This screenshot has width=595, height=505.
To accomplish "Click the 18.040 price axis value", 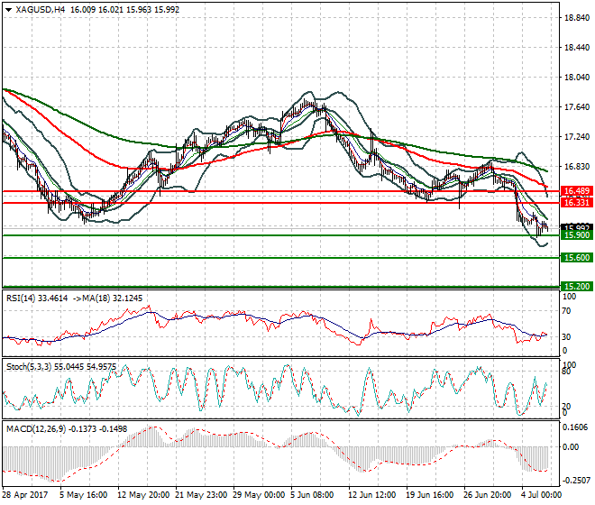I will (577, 77).
